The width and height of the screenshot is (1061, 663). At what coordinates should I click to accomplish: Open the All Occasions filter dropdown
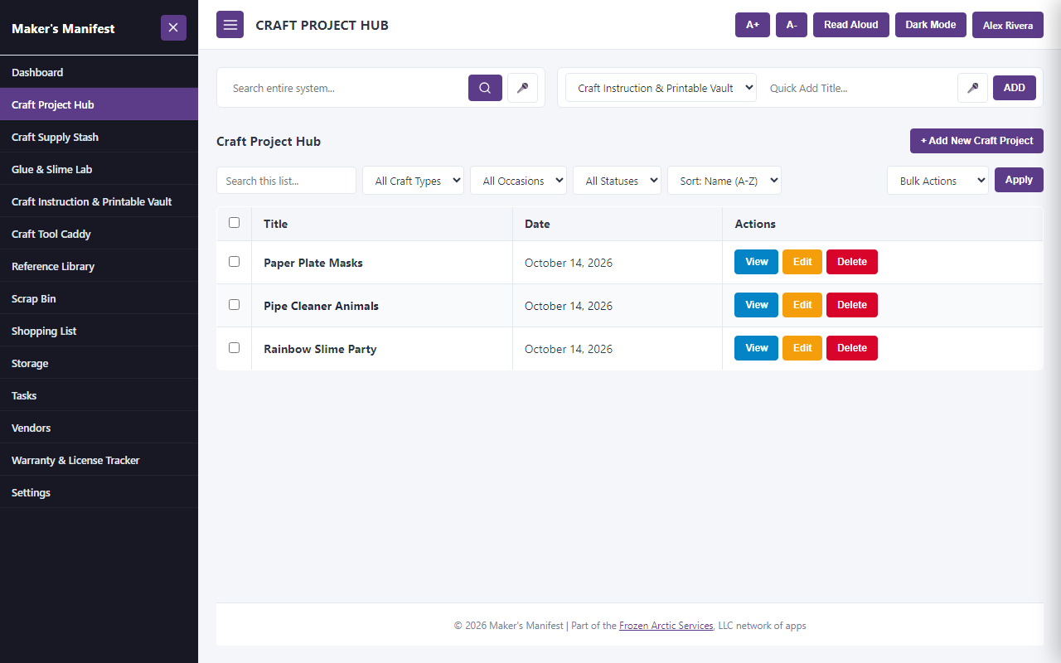point(518,181)
